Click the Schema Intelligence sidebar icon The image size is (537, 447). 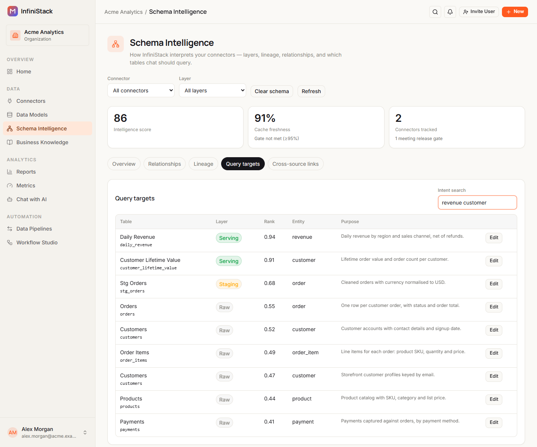[x=10, y=129]
